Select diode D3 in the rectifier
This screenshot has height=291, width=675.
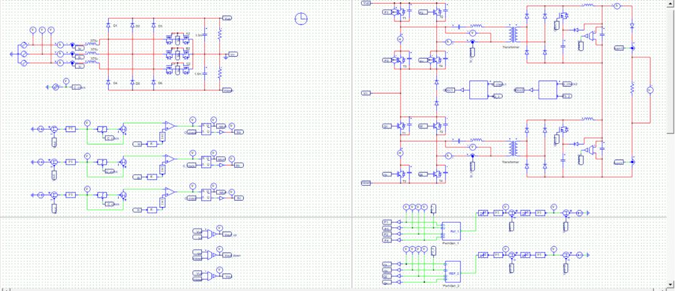point(153,26)
